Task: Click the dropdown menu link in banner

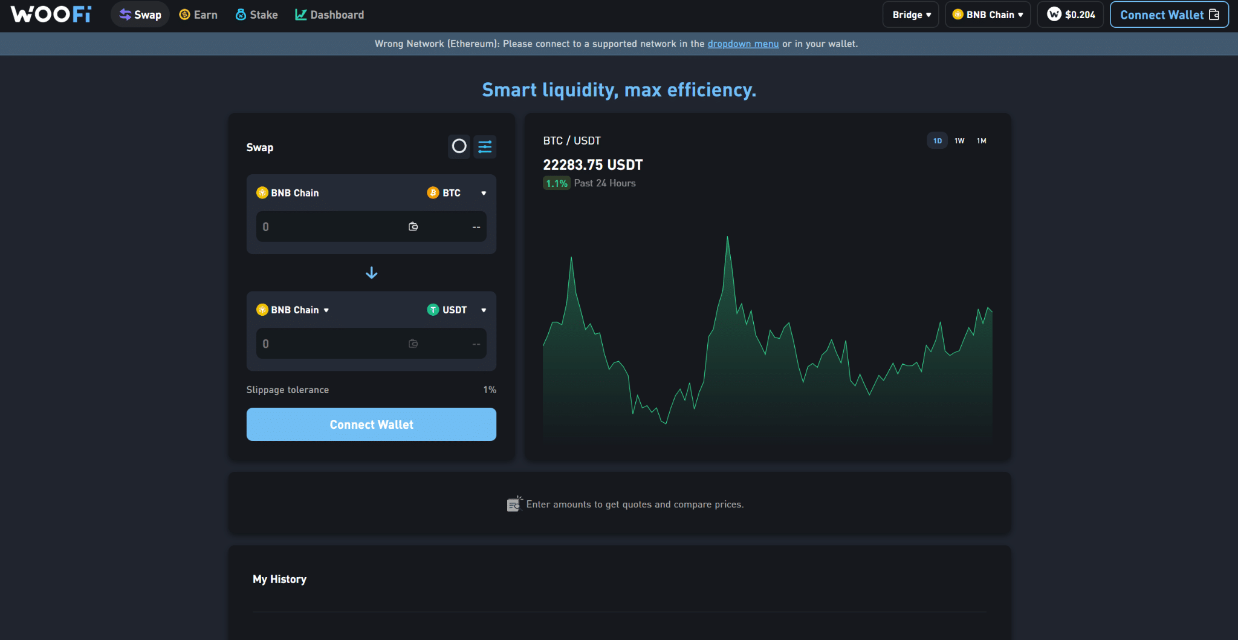Action: pyautogui.click(x=743, y=44)
